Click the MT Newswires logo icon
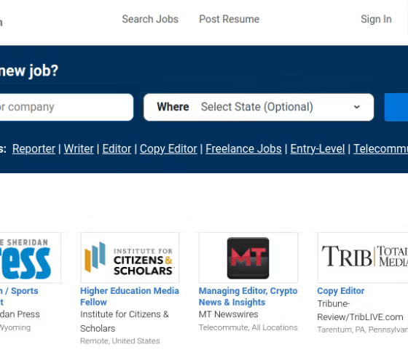Screen dimensions: 408x355 click(248, 258)
